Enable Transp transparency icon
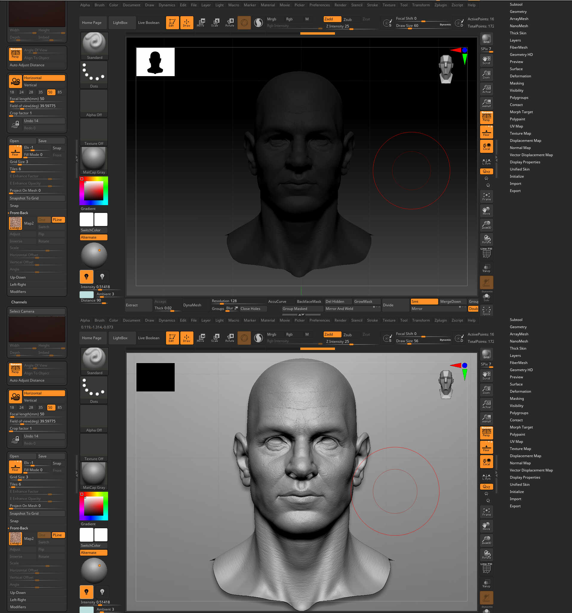This screenshot has width=572, height=613. click(x=486, y=268)
